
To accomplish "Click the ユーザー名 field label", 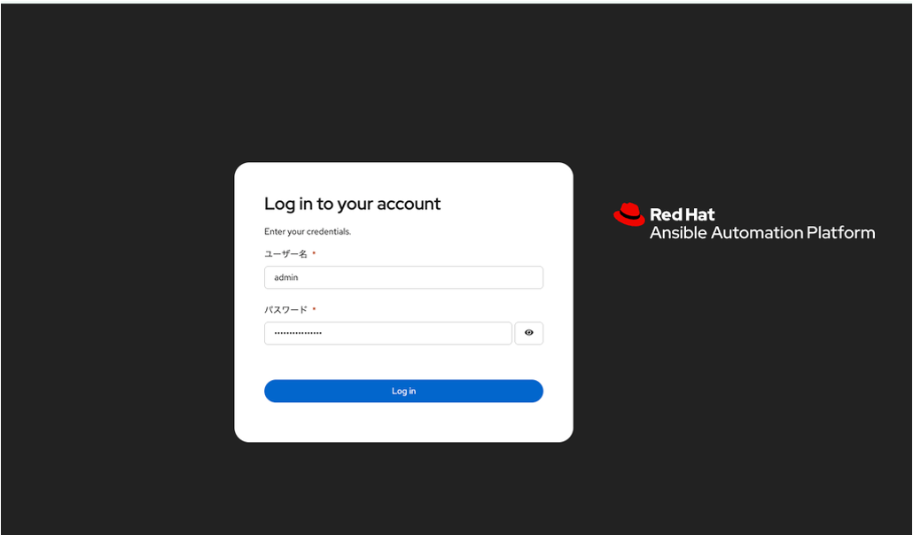I will coord(285,254).
